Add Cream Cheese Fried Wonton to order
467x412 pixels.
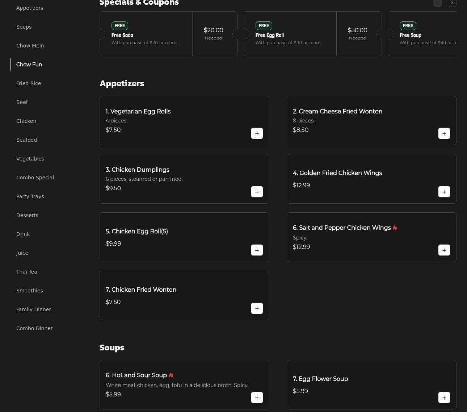coord(444,133)
